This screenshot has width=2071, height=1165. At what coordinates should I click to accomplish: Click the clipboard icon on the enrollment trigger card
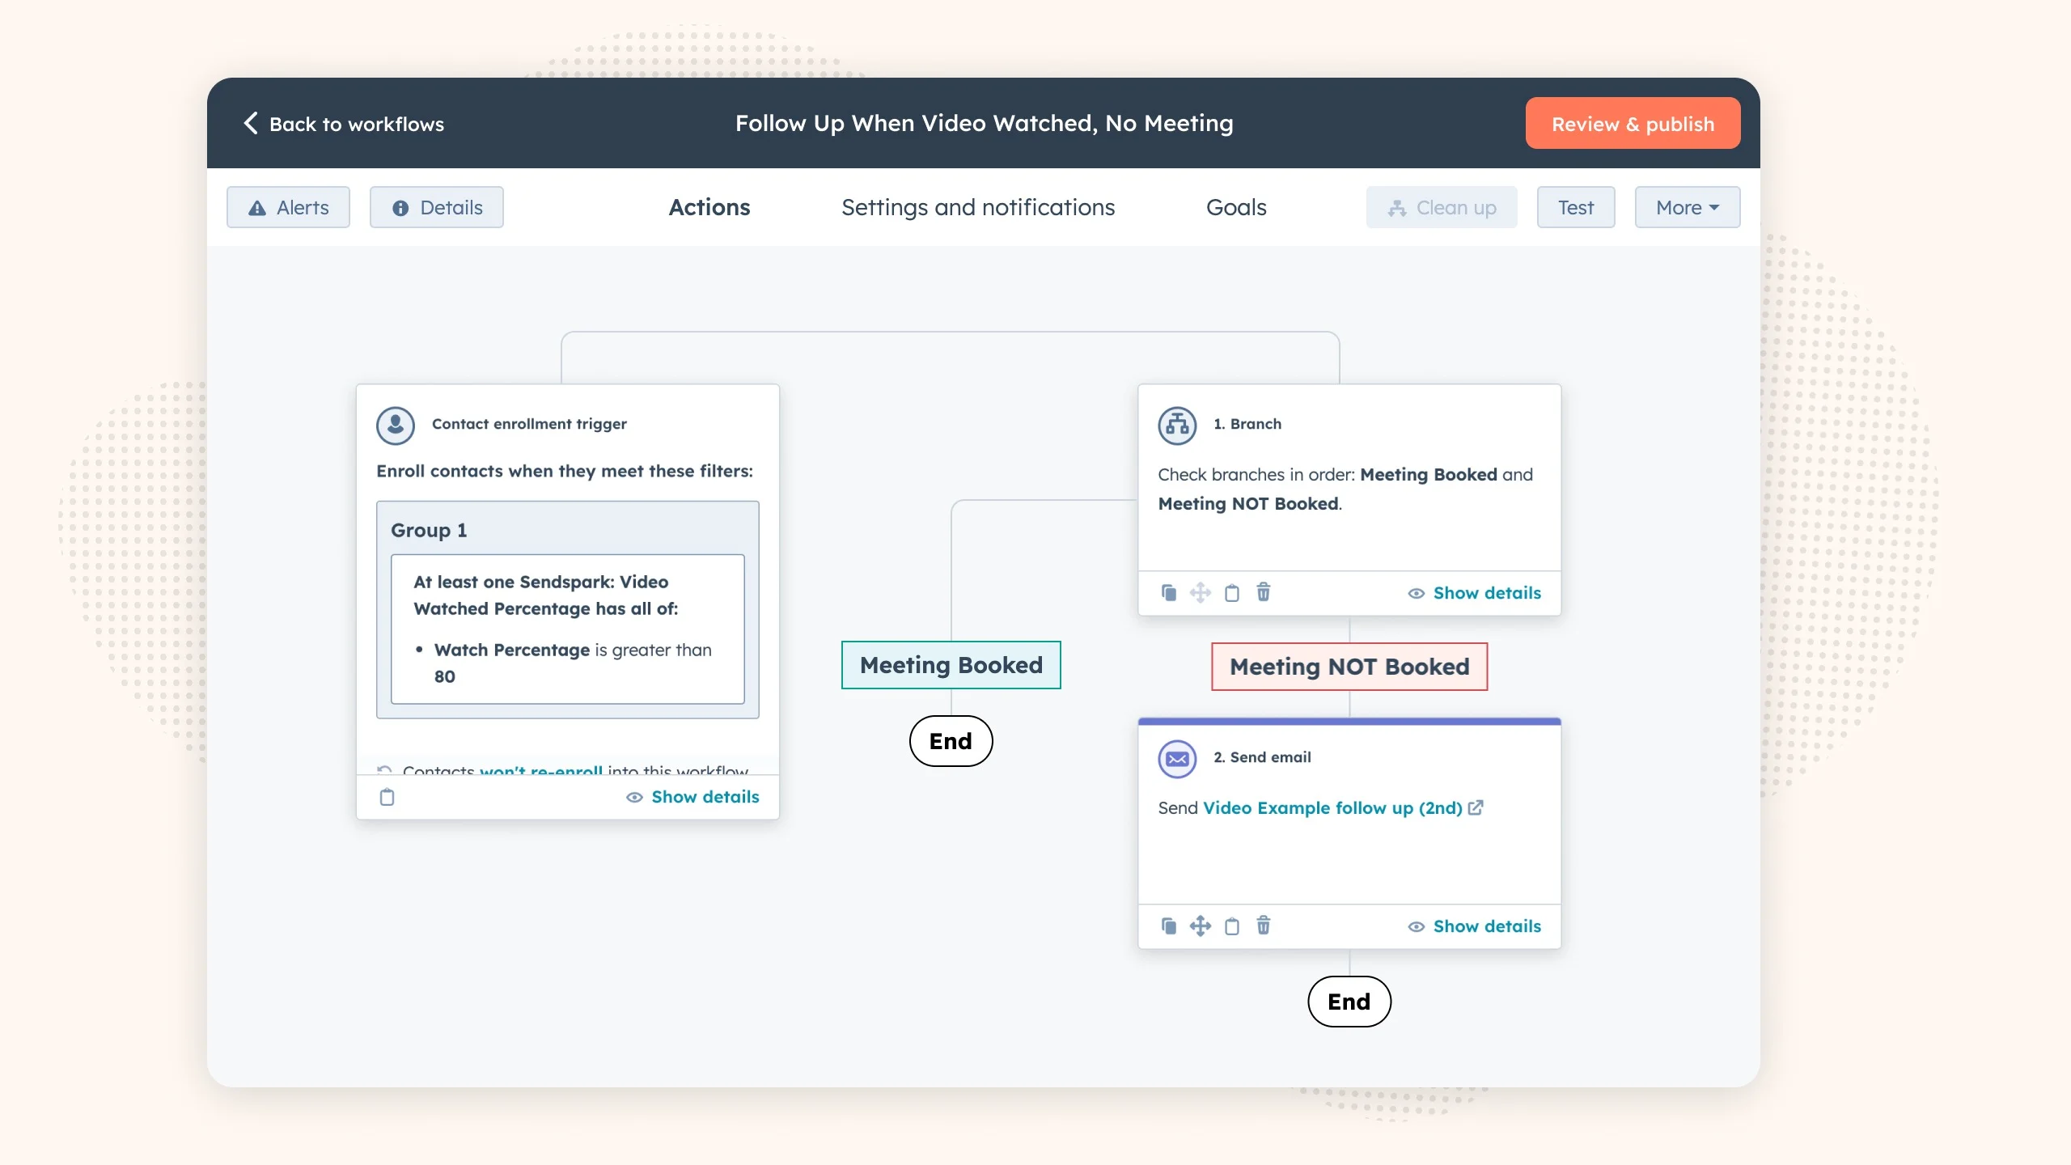pyautogui.click(x=388, y=797)
